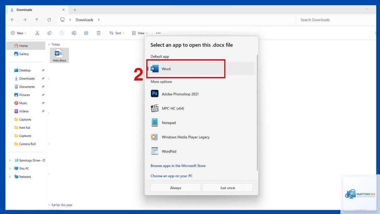The height and width of the screenshot is (214, 380).
Task: Go up one folder level
Action: [37, 20]
